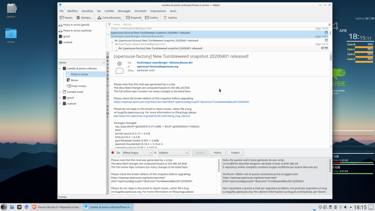Switch to Forum Ubuntu-it browser window
Image resolution: width=375 pixels, height=211 pixels.
56,207
